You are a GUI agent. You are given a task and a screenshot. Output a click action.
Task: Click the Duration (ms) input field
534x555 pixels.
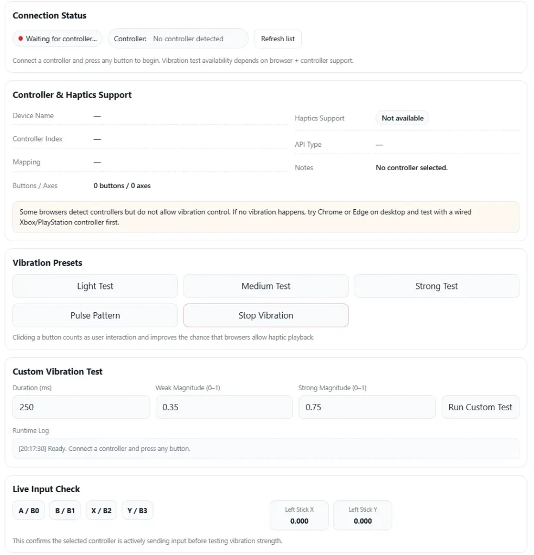[x=81, y=407]
